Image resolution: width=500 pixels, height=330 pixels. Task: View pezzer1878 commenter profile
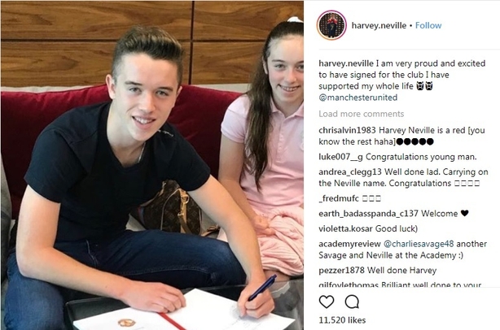pos(341,271)
